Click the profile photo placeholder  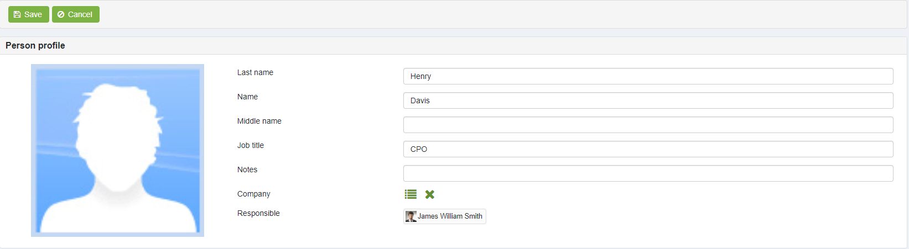117,150
